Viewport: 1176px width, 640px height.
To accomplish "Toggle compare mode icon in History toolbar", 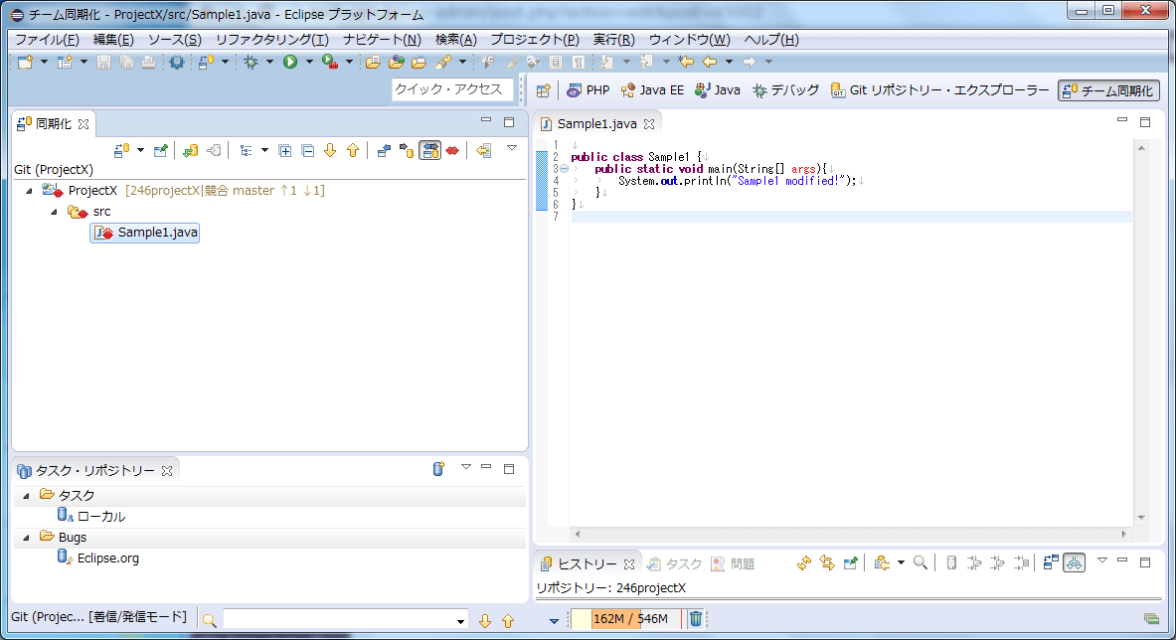I will [x=1051, y=562].
